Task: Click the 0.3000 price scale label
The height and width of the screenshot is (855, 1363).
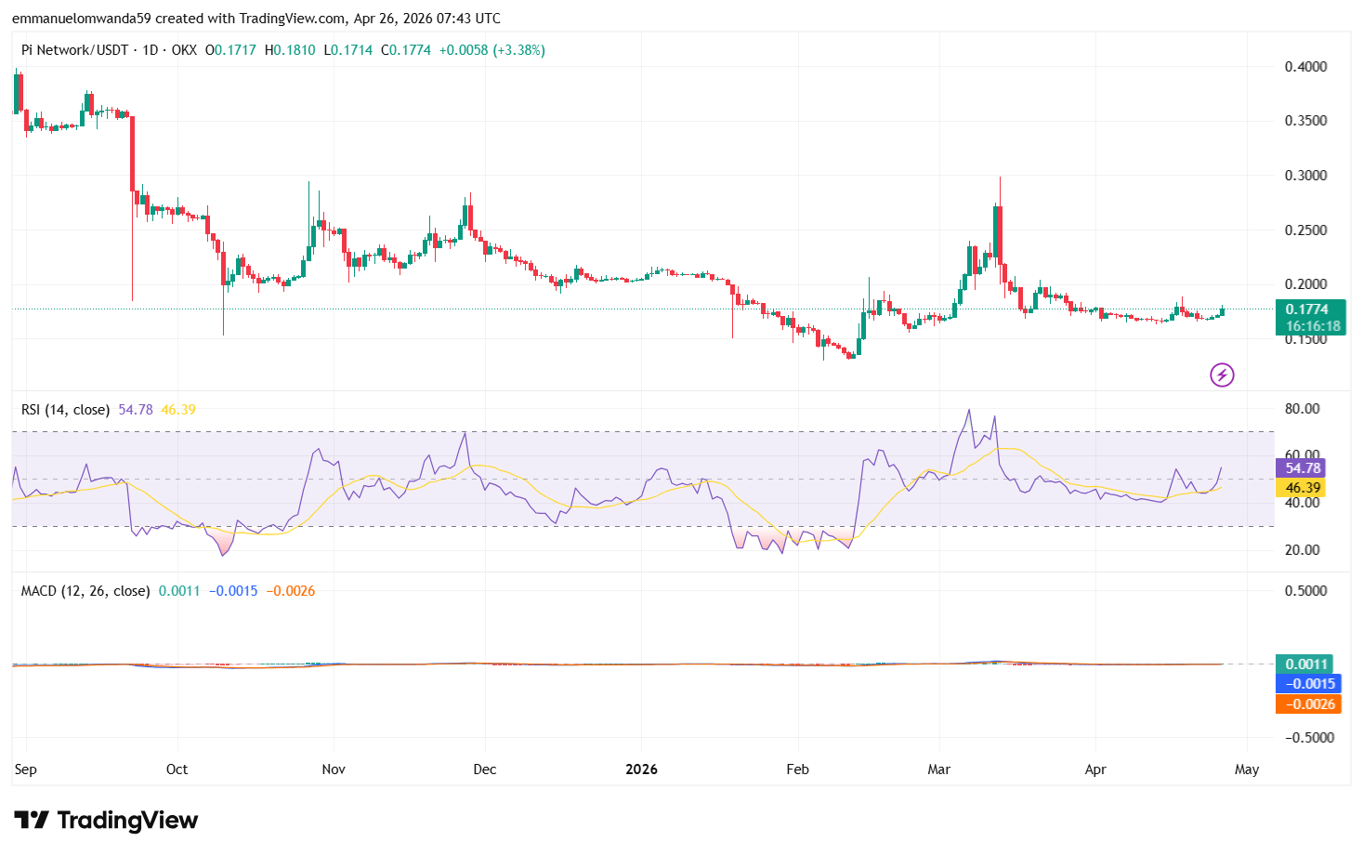Action: [1305, 176]
